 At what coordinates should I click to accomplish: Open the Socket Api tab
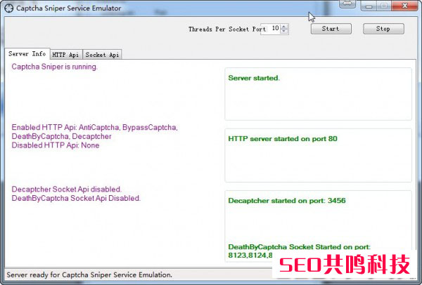tap(102, 55)
